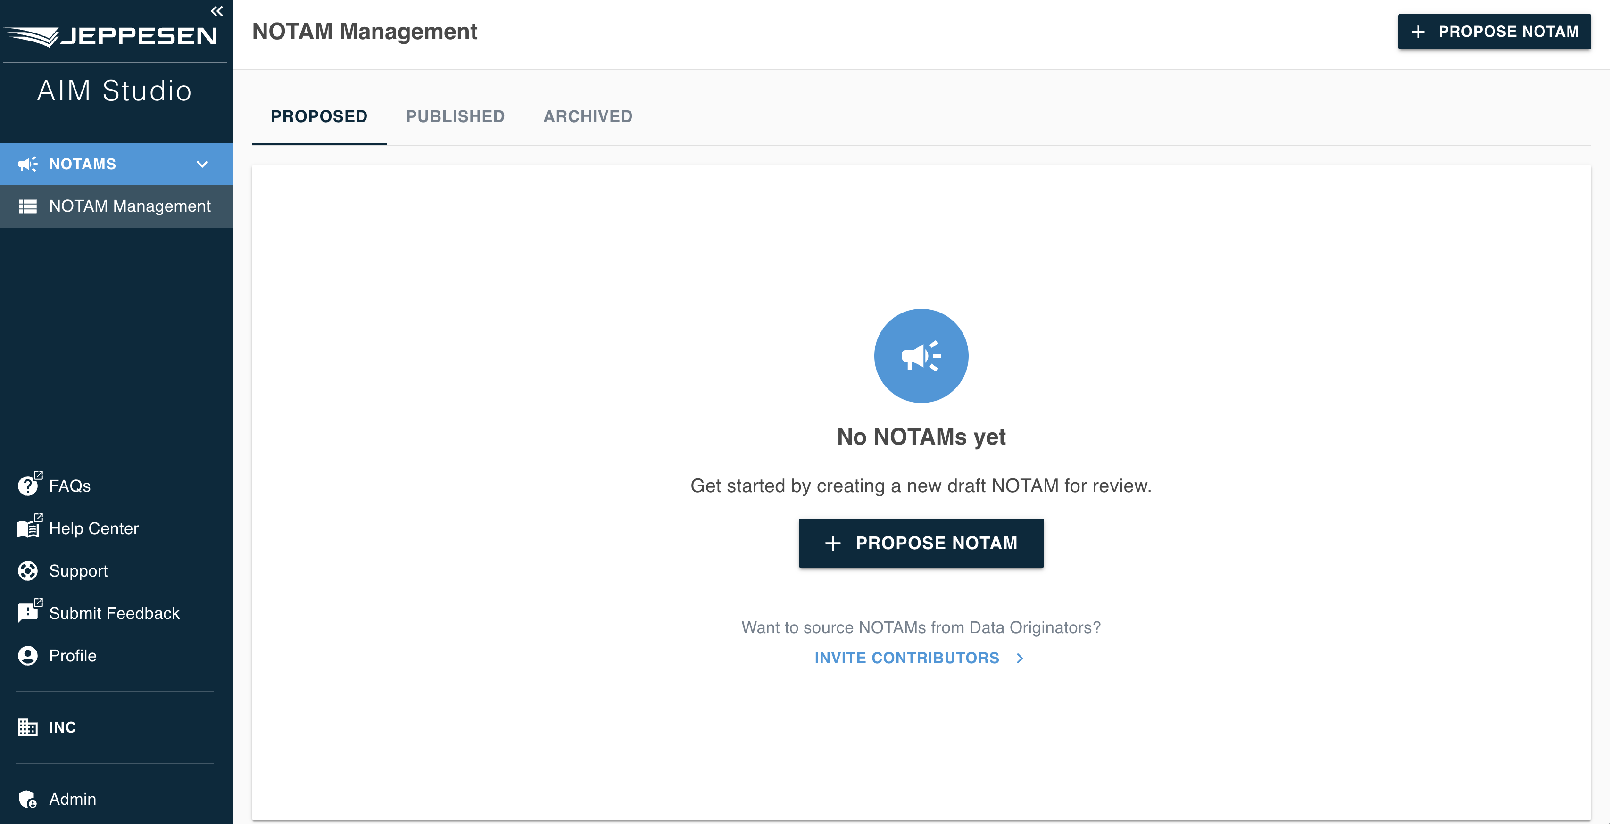Image resolution: width=1610 pixels, height=824 pixels.
Task: Open Submit Feedback
Action: click(115, 613)
